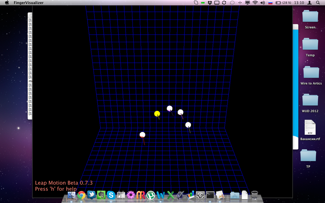Image resolution: width=325 pixels, height=203 pixels.
Task: Open the Applications folder stack in Dock
Action: click(x=235, y=195)
